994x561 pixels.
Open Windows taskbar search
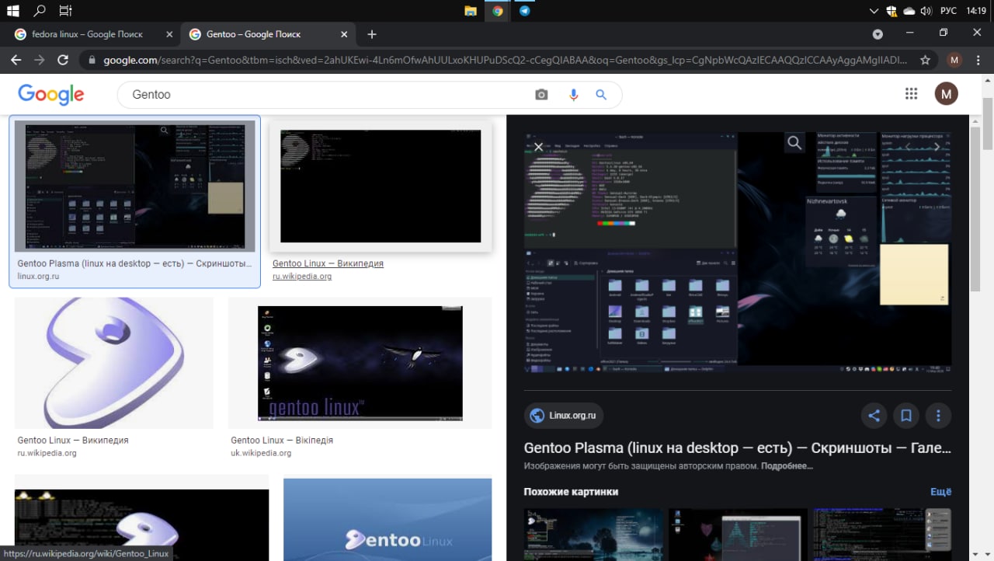tap(40, 11)
